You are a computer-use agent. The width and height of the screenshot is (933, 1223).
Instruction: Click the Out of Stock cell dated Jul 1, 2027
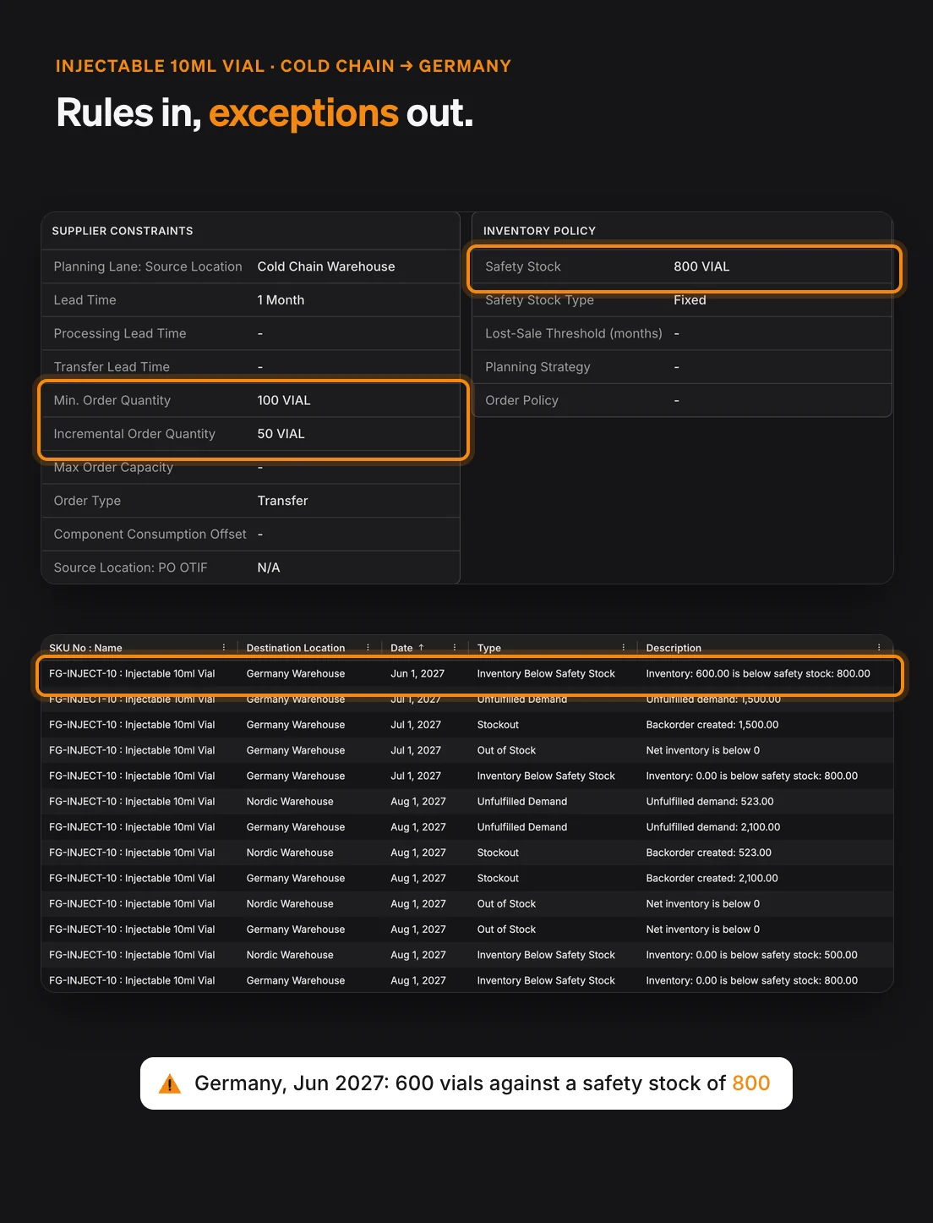pyautogui.click(x=506, y=750)
